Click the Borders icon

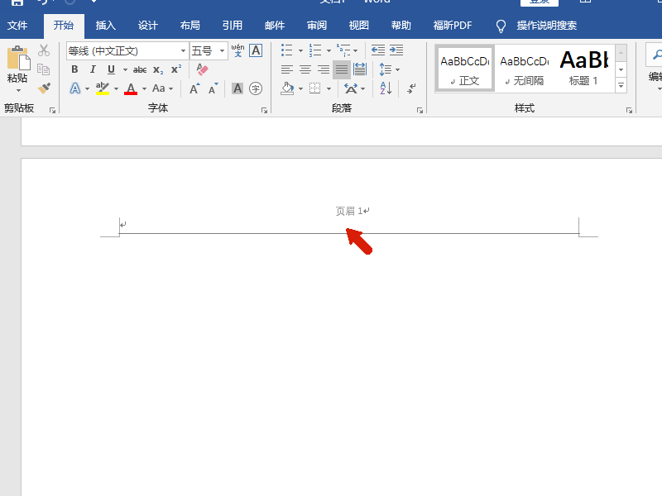point(315,88)
